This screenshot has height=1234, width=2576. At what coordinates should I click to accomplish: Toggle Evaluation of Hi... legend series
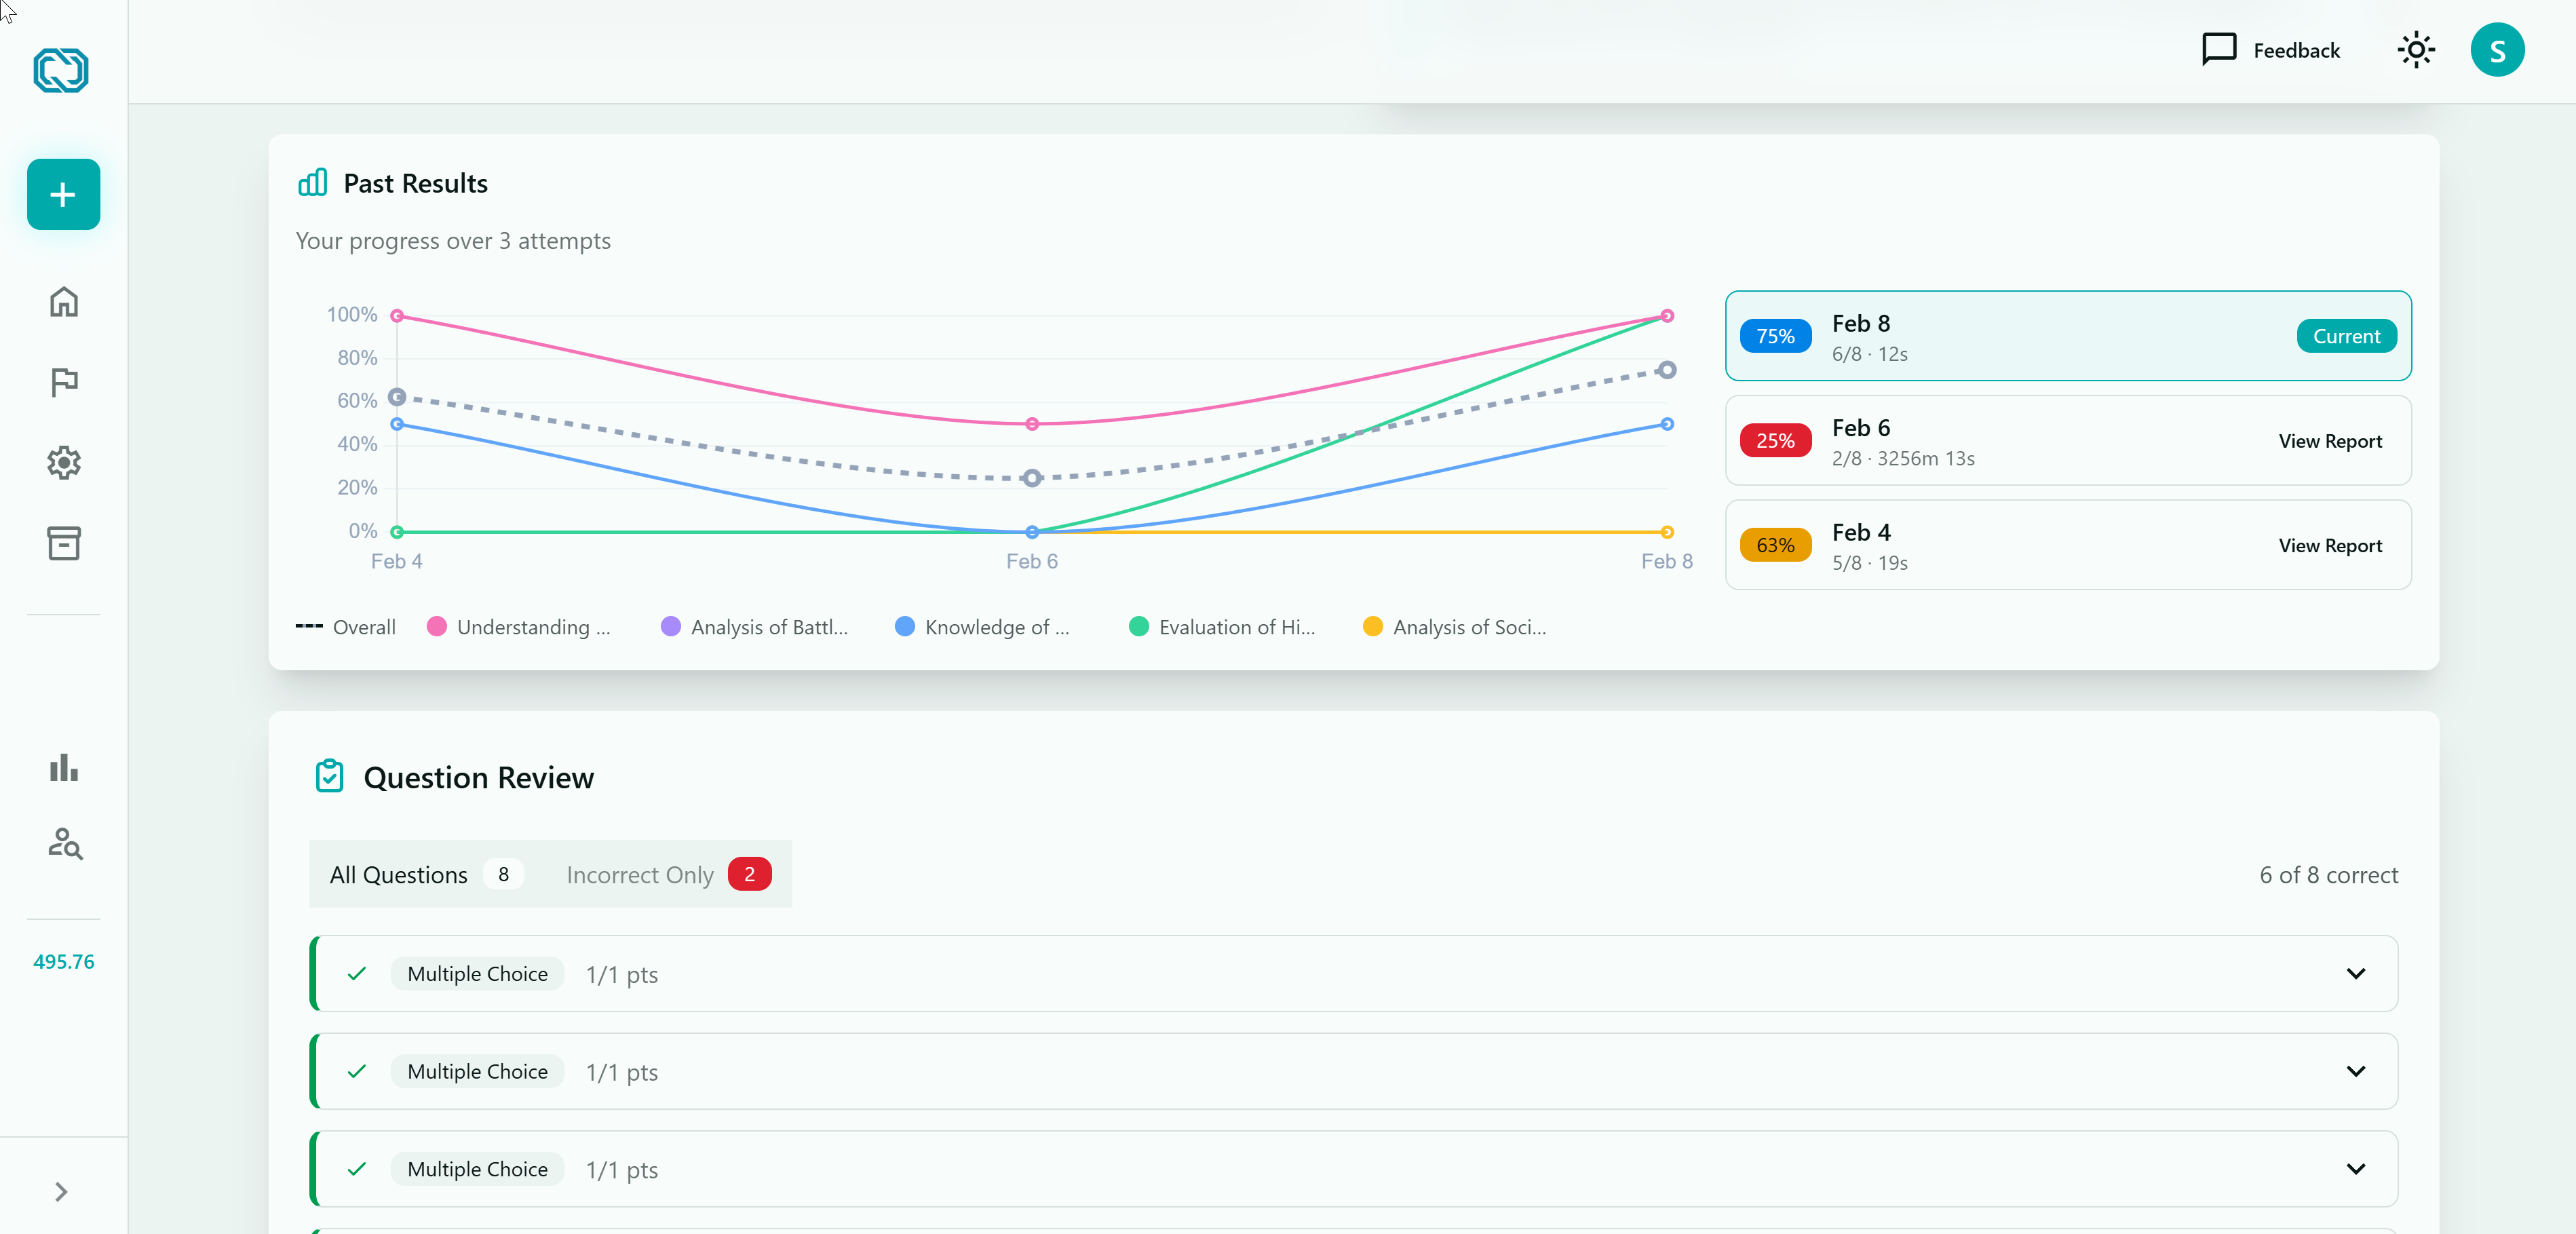(x=1222, y=627)
